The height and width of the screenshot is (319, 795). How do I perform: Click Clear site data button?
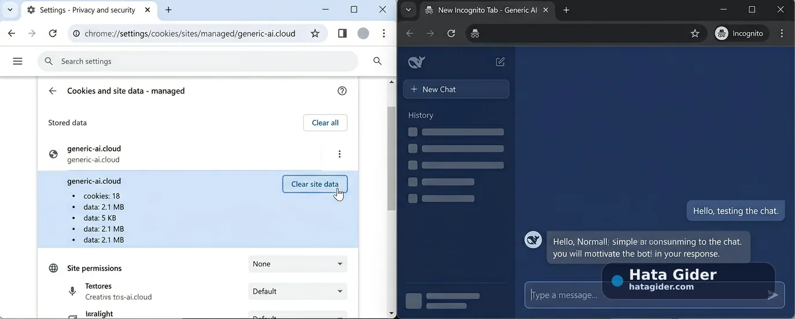pyautogui.click(x=315, y=184)
